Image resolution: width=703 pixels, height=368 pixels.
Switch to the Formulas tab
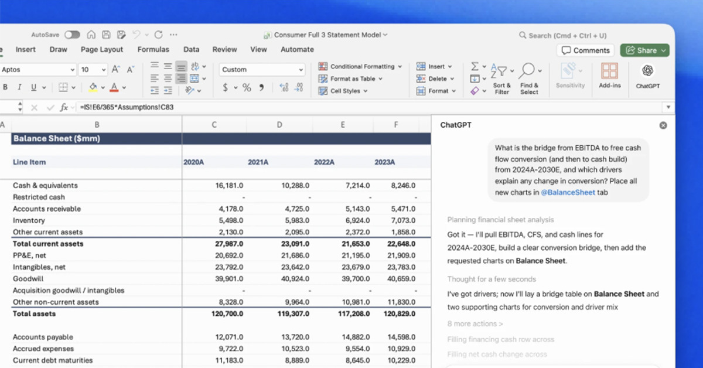153,50
